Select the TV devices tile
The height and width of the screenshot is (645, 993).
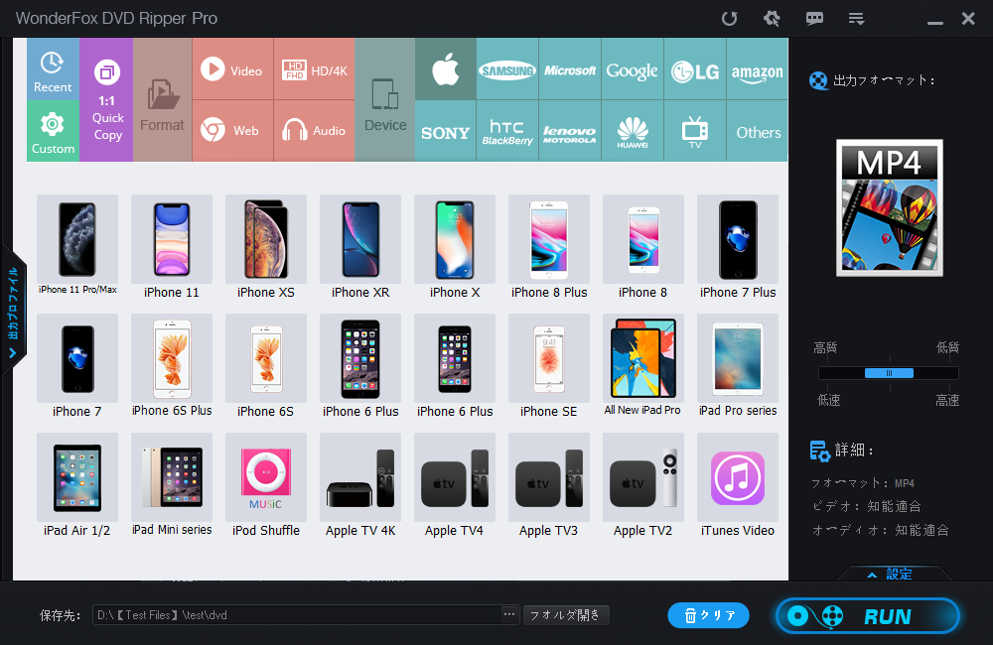[695, 131]
